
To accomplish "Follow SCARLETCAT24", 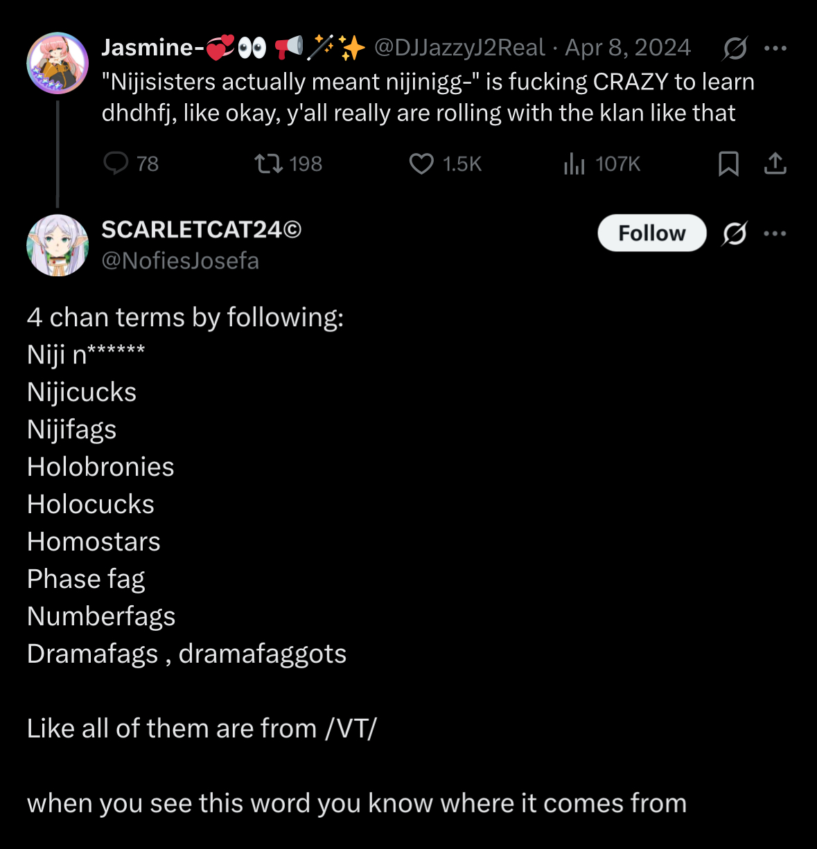I will pyautogui.click(x=651, y=233).
